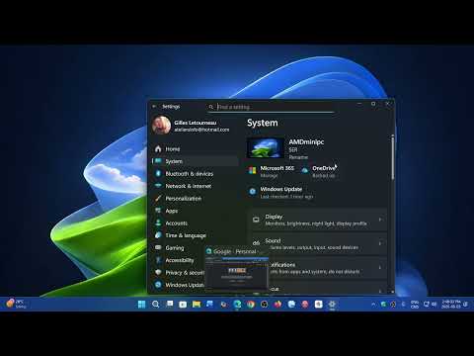The image size is (474, 356).
Task: Click the Settings page vertical scrollbar
Action: [x=392, y=158]
